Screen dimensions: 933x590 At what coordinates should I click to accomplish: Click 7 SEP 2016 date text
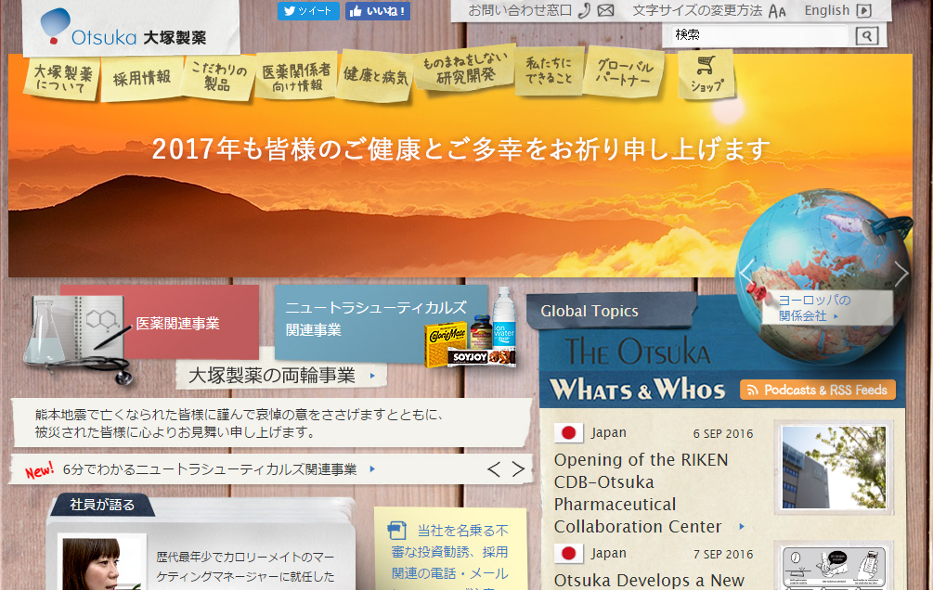point(723,555)
